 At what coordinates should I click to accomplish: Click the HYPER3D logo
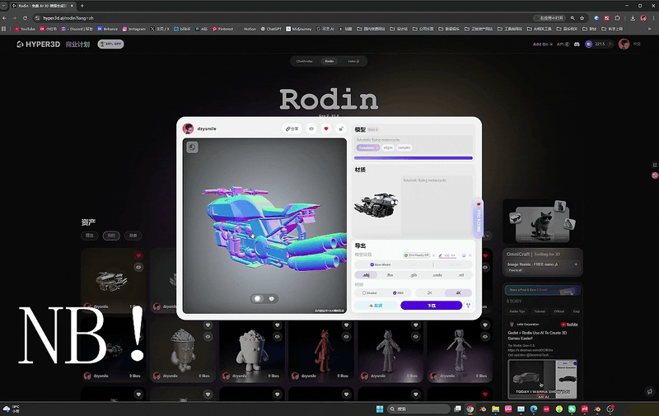[37, 44]
